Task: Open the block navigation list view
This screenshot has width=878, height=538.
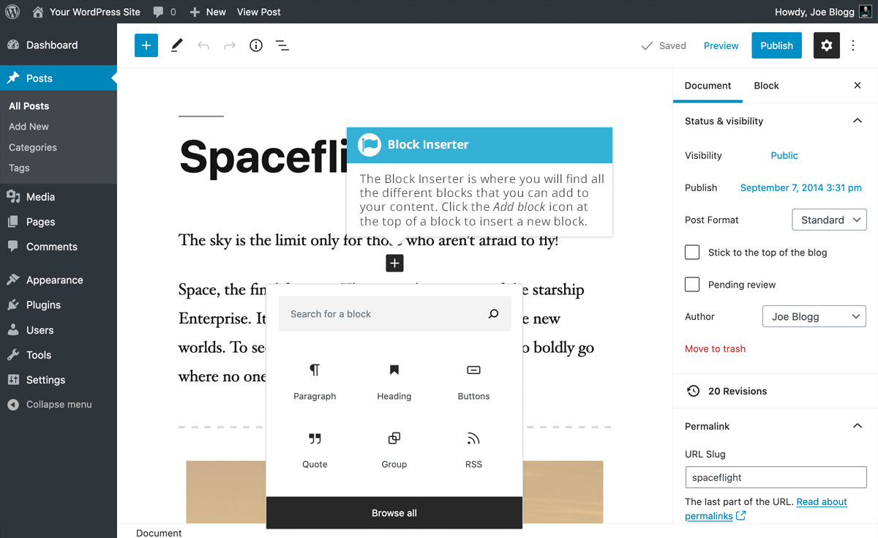Action: coord(282,45)
